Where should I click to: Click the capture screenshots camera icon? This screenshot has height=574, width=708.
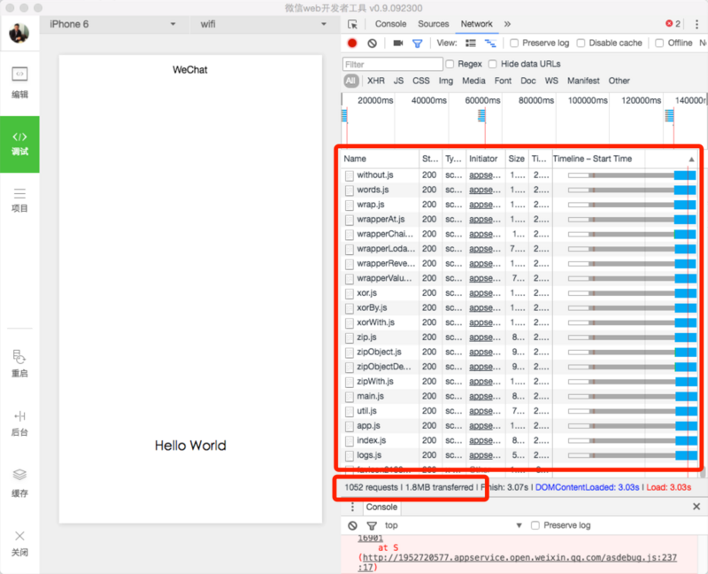pos(397,43)
